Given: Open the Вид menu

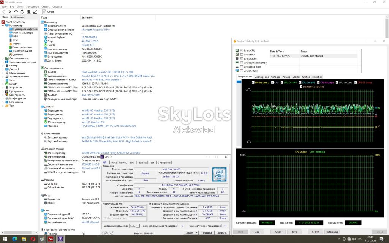Looking at the screenshot, I should click(x=12, y=7).
